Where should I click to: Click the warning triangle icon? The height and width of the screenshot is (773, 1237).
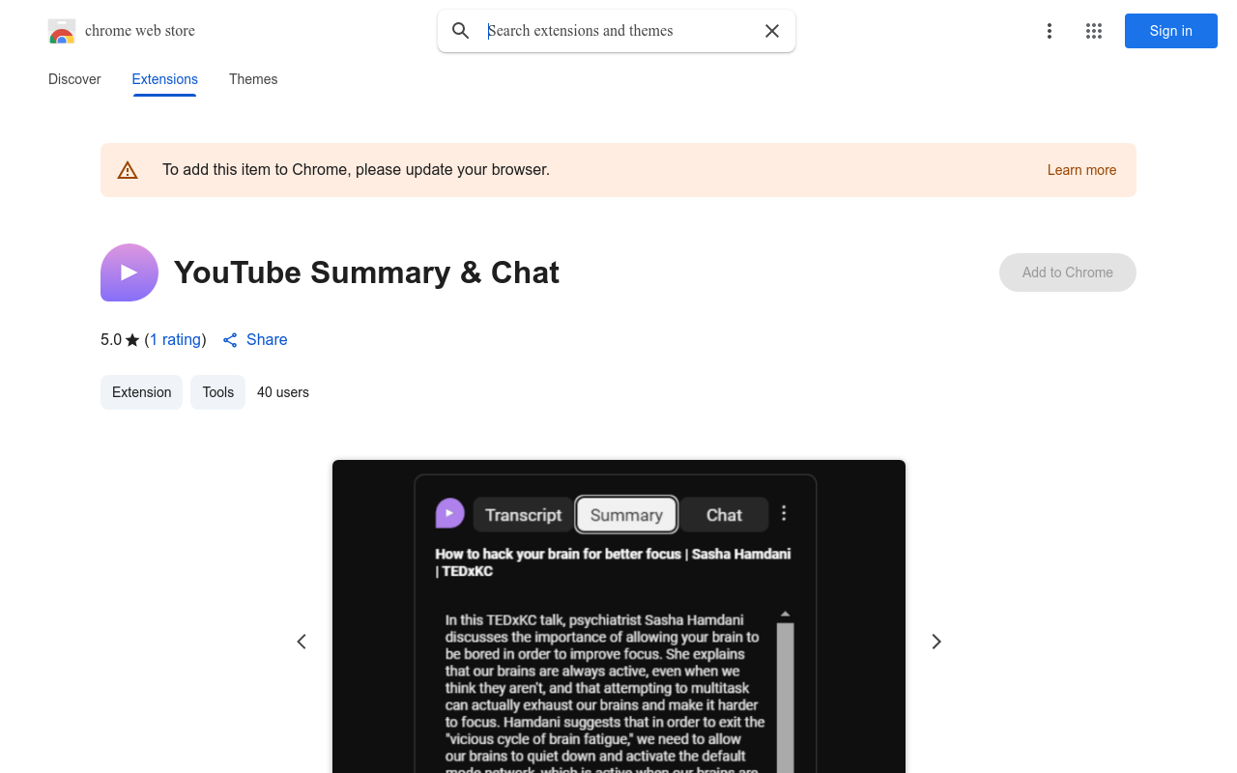128,170
